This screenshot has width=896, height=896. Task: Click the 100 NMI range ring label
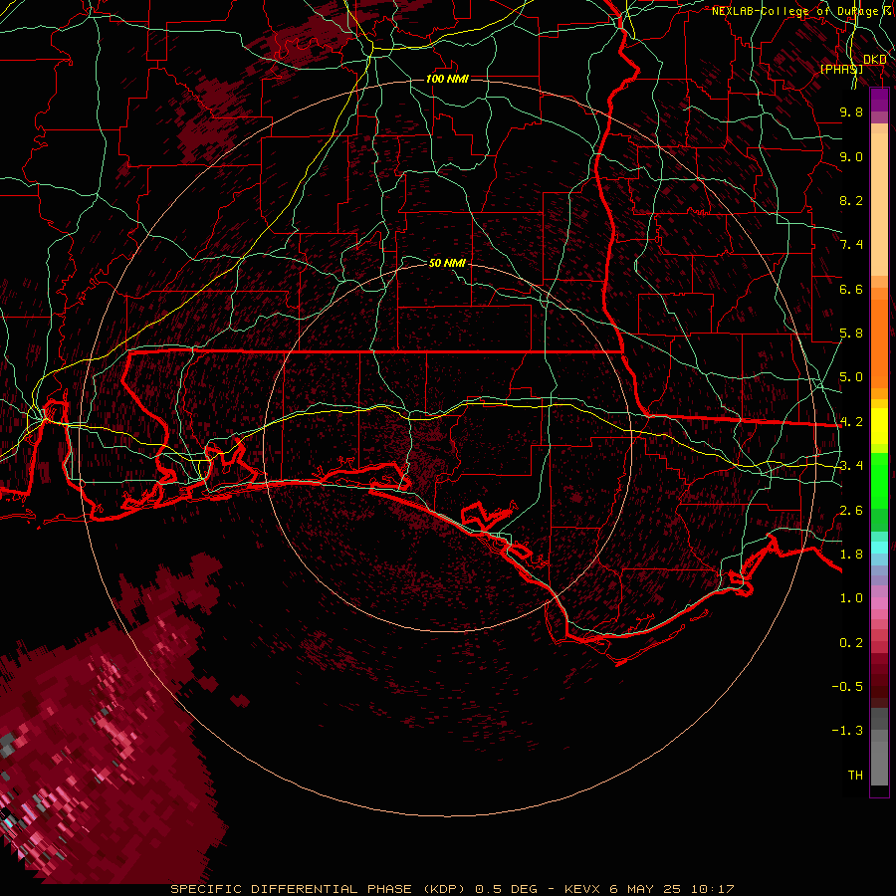tap(447, 79)
